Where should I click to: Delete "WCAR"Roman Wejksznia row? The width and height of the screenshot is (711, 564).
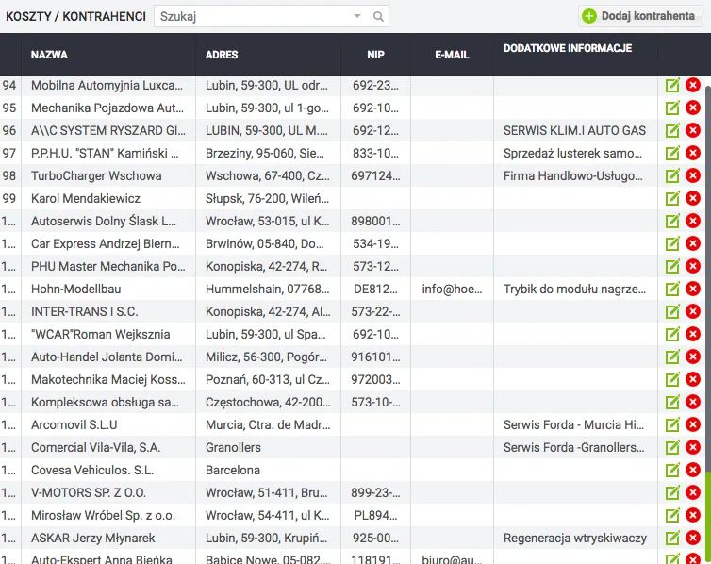coord(693,335)
